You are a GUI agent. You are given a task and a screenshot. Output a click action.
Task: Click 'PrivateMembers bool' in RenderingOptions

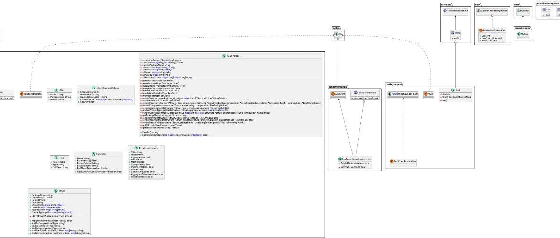(141, 177)
